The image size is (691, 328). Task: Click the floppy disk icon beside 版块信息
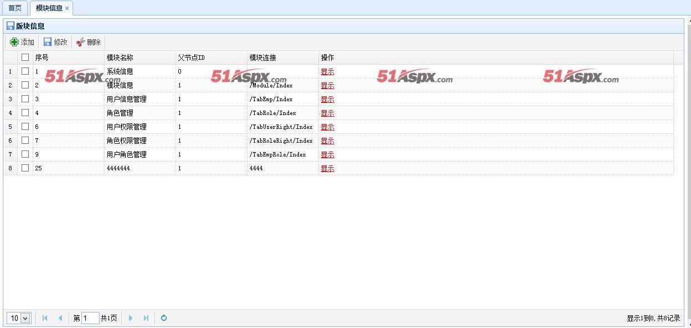point(10,26)
